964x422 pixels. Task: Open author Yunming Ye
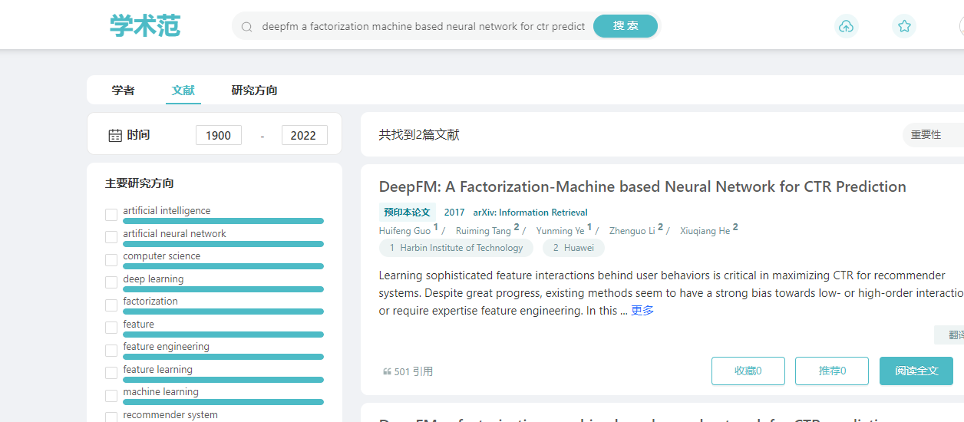[560, 230]
